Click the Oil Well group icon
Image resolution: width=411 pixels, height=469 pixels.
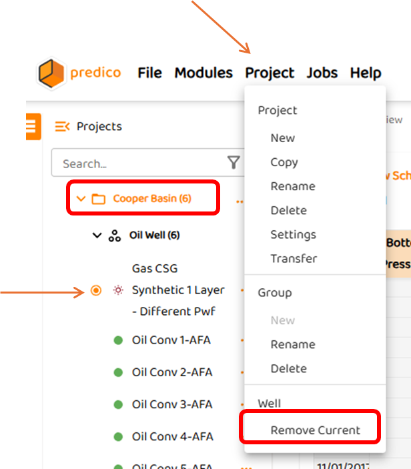(115, 236)
